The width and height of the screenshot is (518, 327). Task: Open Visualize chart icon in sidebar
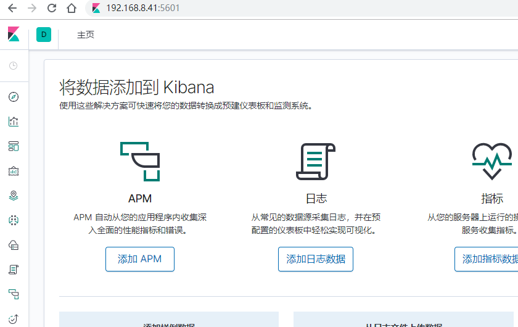tap(14, 122)
